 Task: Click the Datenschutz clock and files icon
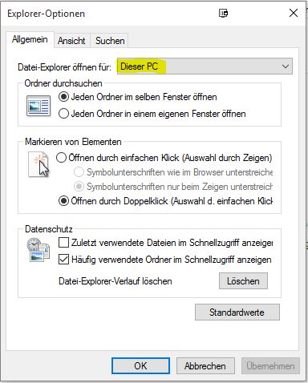(38, 250)
